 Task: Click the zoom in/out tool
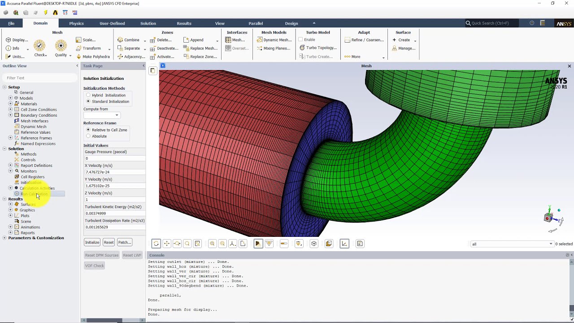177,244
